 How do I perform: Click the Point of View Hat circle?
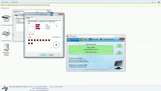click(x=56, y=45)
